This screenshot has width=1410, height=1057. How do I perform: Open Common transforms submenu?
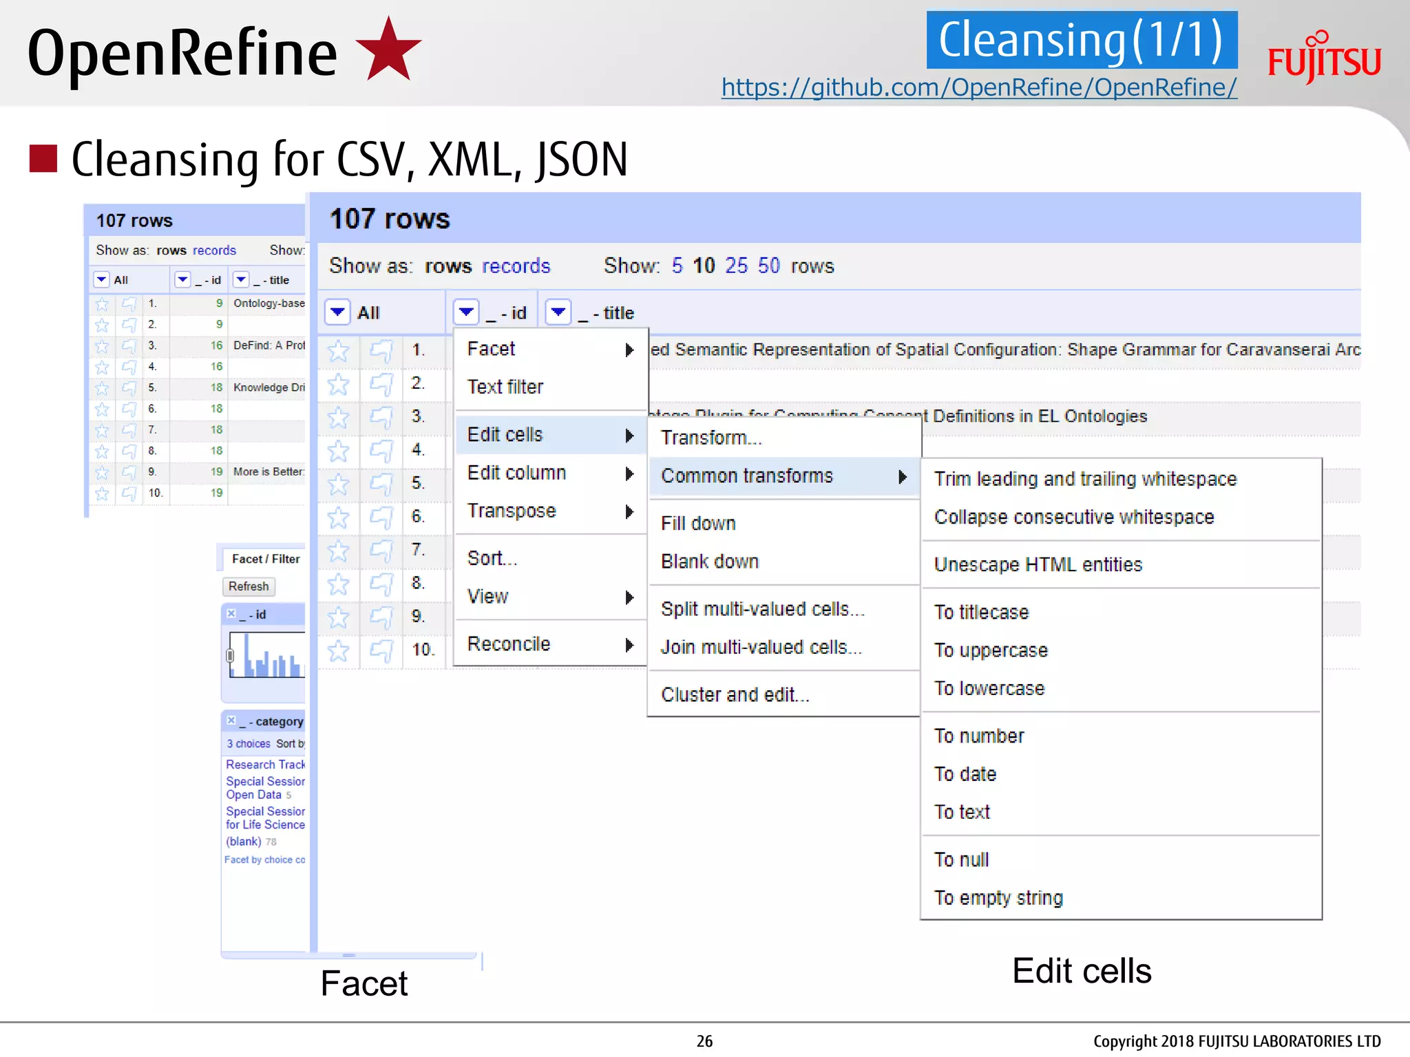click(x=784, y=476)
